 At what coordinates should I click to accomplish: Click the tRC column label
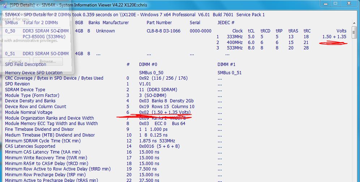[x=307, y=31]
